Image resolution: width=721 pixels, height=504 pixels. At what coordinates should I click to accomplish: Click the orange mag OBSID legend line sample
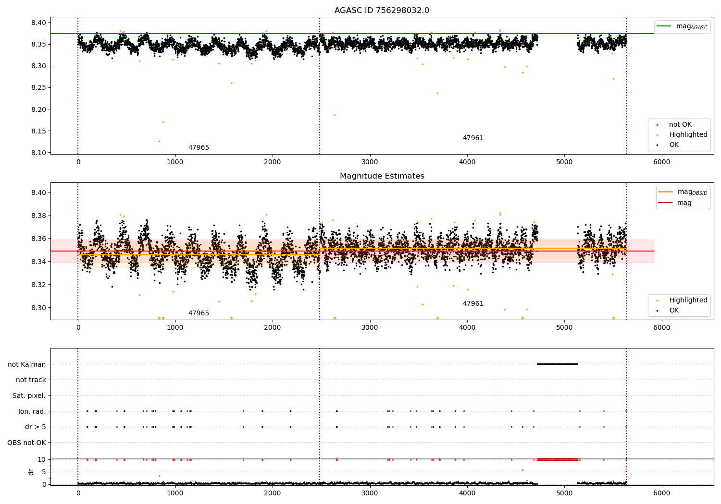click(665, 192)
